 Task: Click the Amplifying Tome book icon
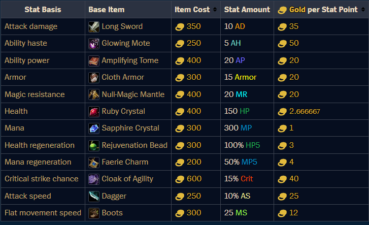[94, 60]
